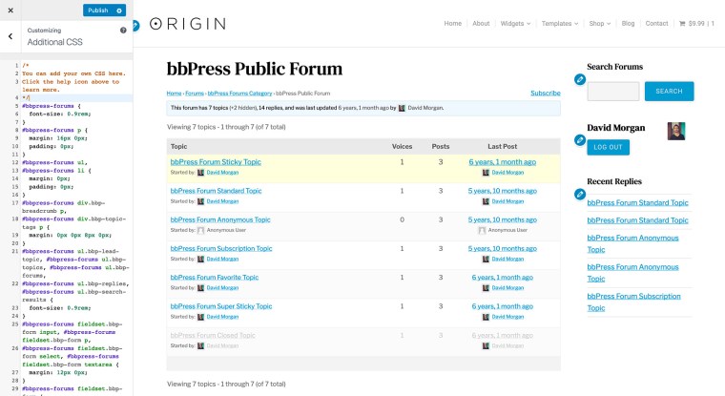
Task: Click the Publish button
Action: click(x=98, y=10)
